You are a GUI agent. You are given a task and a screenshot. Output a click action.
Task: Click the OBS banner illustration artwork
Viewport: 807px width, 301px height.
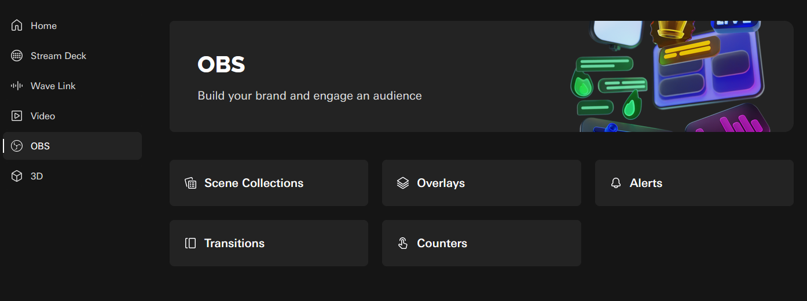click(x=670, y=76)
